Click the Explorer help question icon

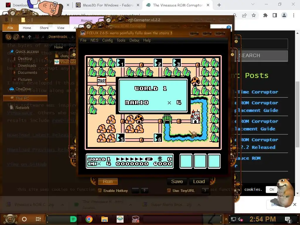pyautogui.click(x=229, y=28)
